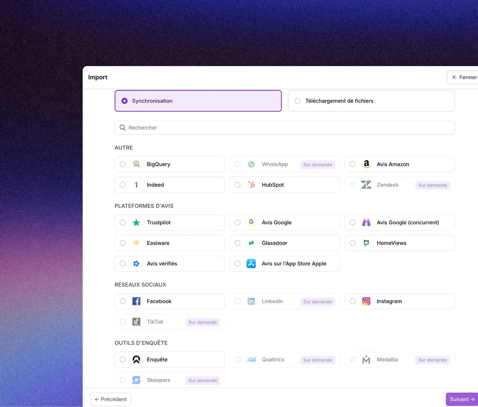
Task: Click the 'Import' dialog title
Action: [x=98, y=77]
